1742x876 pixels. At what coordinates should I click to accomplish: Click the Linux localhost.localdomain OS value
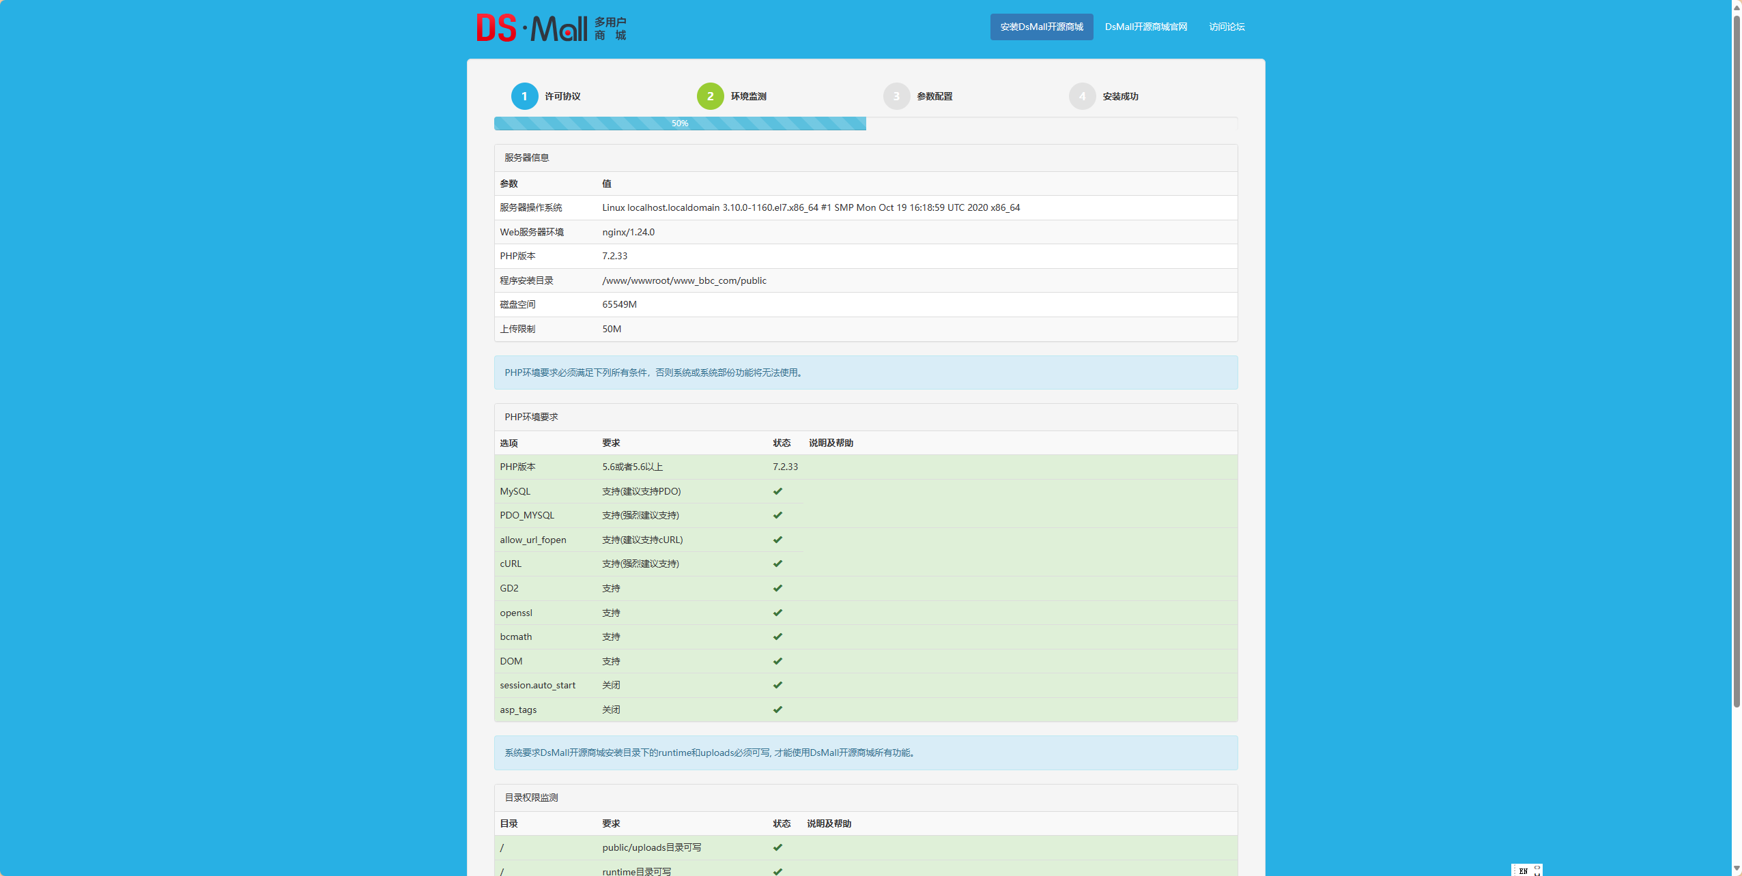point(811,207)
